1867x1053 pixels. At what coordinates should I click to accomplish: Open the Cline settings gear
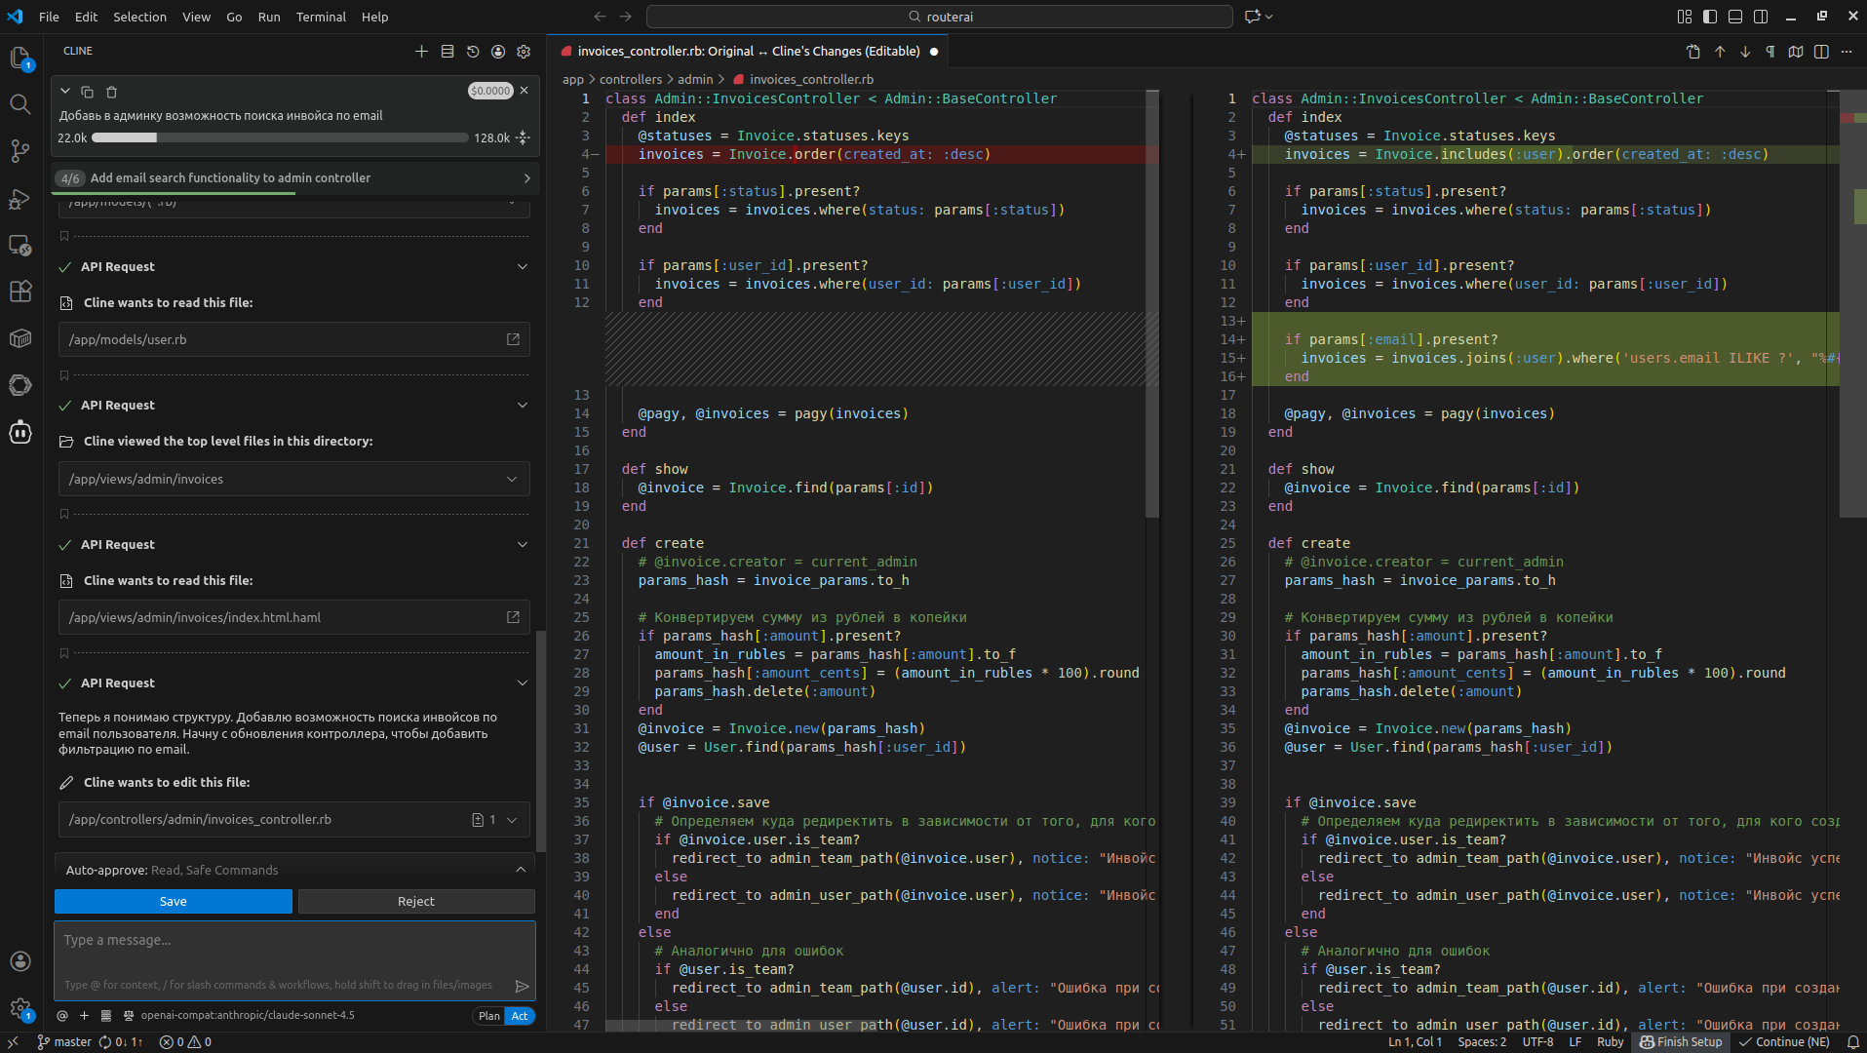coord(525,51)
